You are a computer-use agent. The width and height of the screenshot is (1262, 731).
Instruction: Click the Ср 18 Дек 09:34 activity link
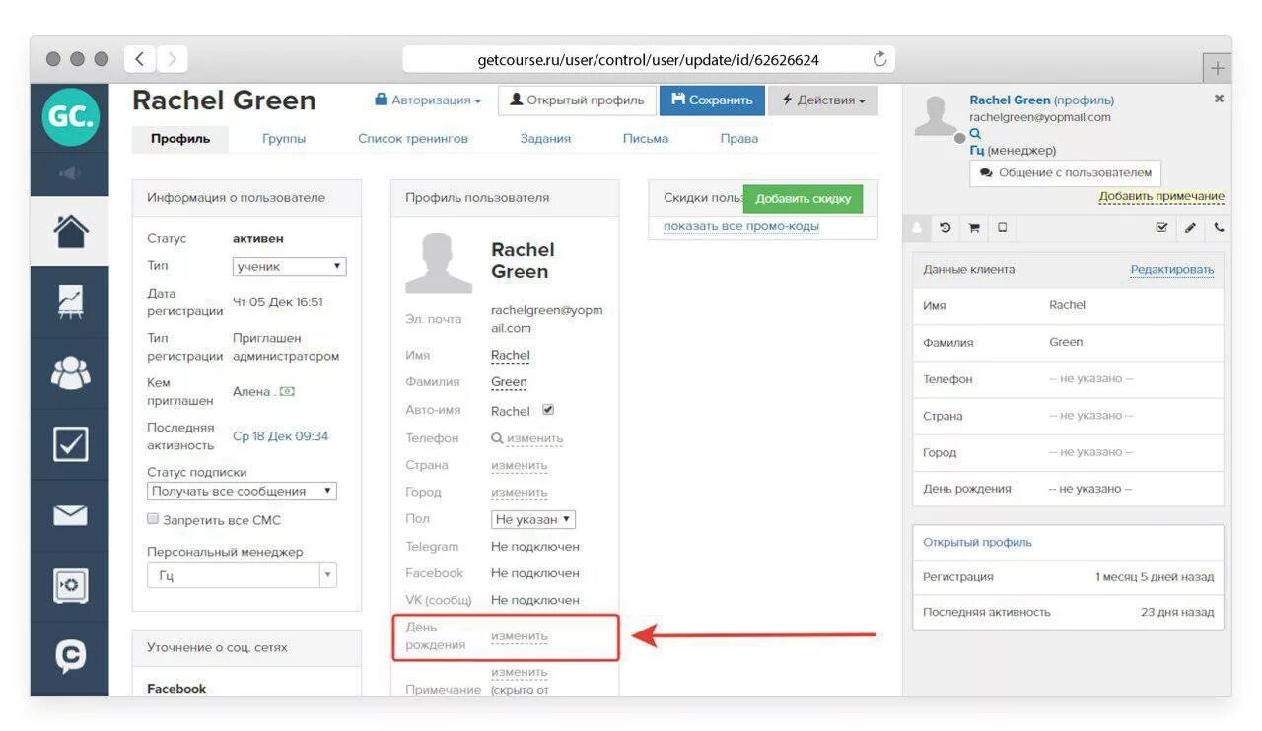[280, 436]
